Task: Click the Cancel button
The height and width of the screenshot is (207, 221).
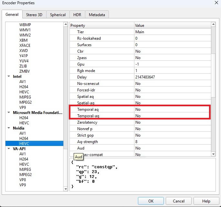Action: 179,201
